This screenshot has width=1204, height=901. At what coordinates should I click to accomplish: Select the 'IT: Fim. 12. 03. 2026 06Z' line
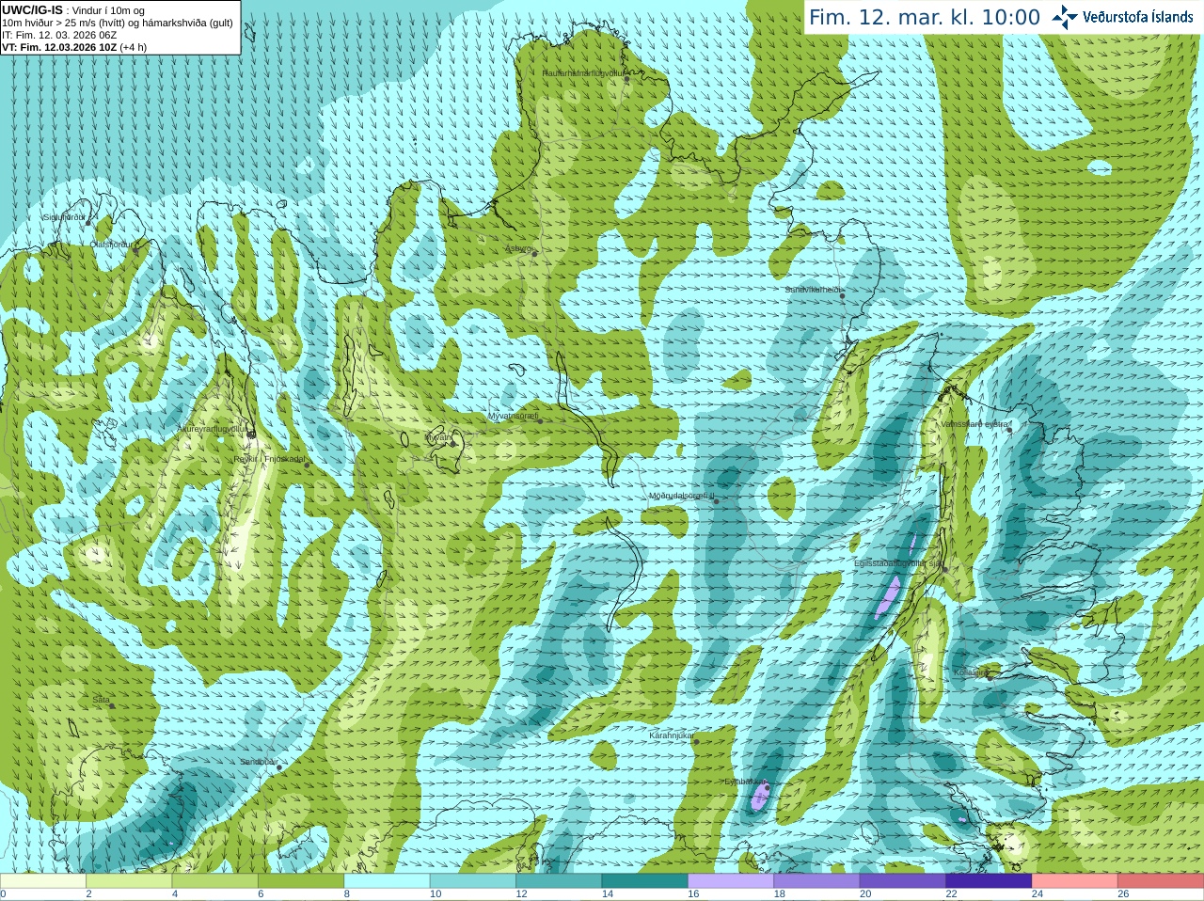[x=59, y=35]
